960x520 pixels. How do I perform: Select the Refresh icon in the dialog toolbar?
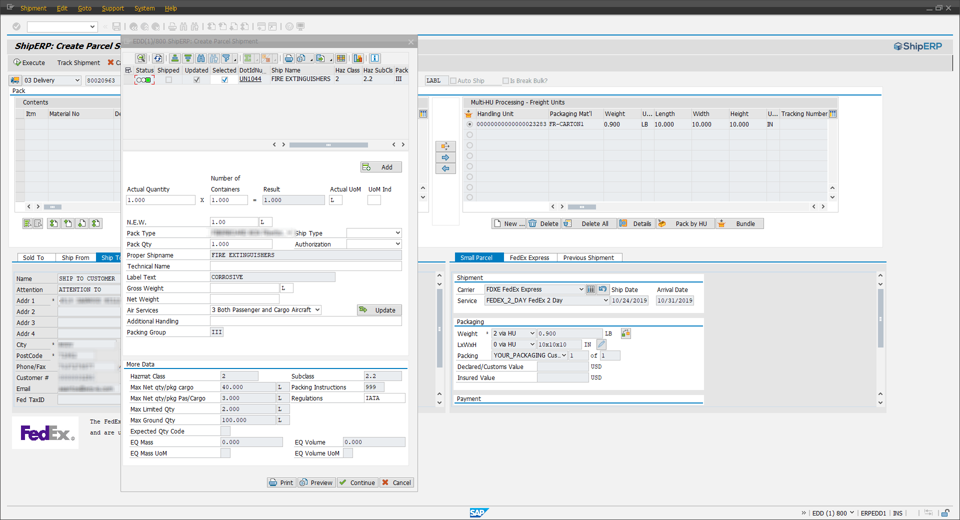pyautogui.click(x=157, y=58)
